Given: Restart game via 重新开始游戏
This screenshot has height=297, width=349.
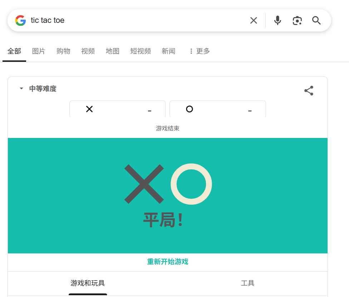Looking at the screenshot, I should 167,262.
